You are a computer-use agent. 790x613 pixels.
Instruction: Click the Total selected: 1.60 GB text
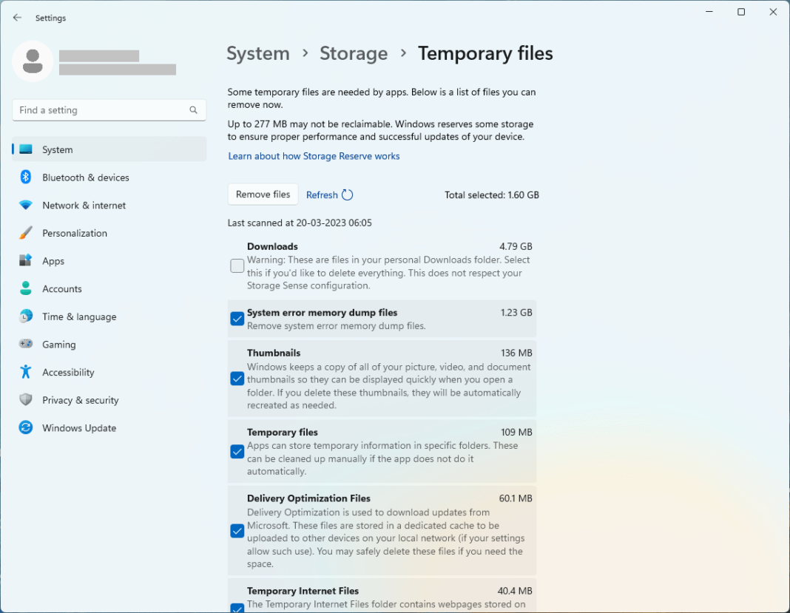tap(492, 195)
